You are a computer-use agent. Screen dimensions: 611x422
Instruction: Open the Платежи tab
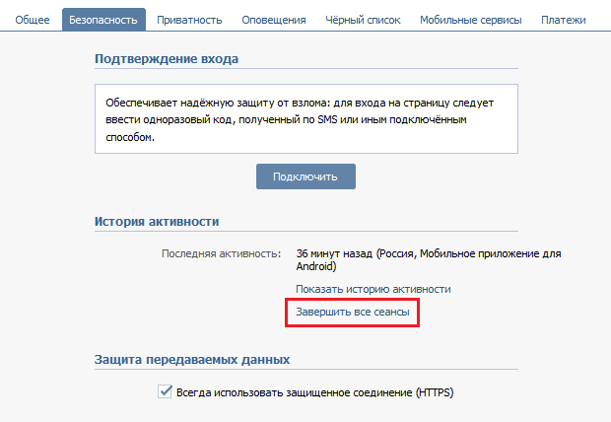pyautogui.click(x=563, y=20)
